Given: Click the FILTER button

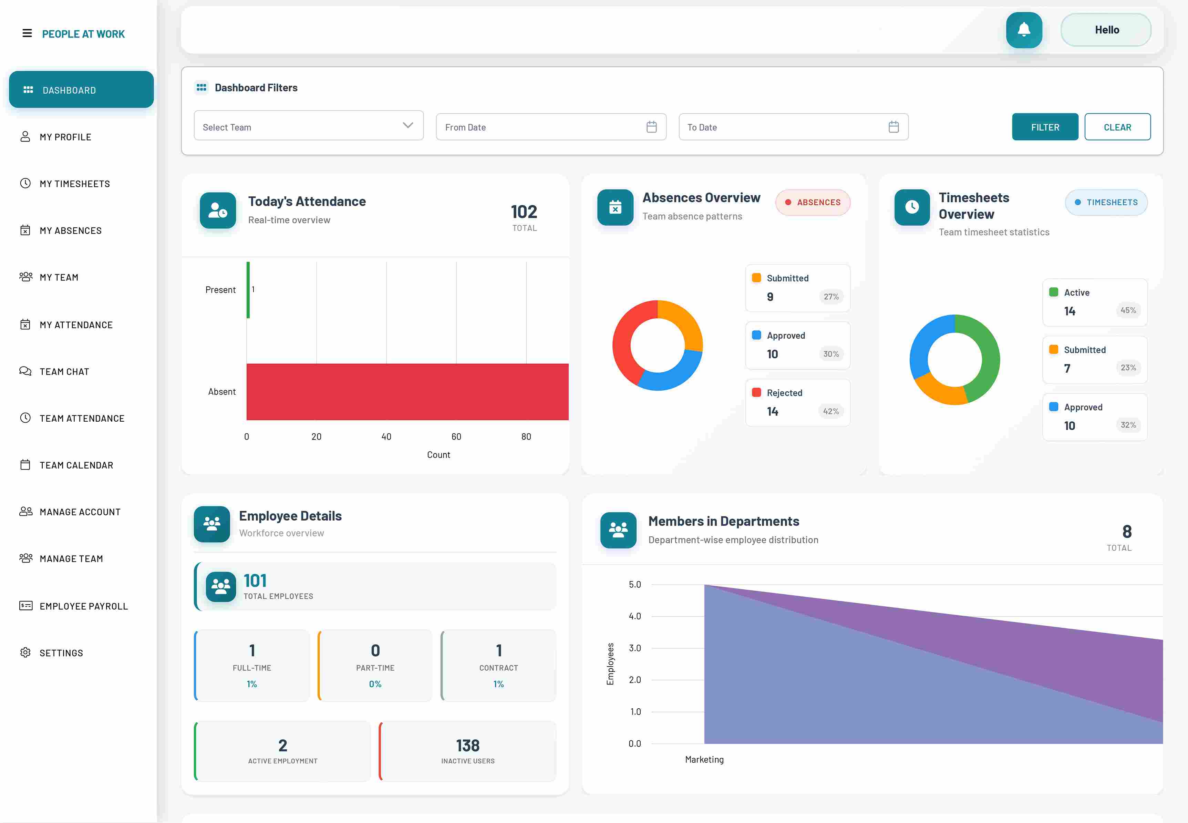Looking at the screenshot, I should (x=1045, y=126).
